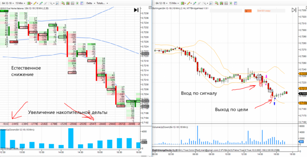Click 0,7203 black price marker on right axis
307x157 pixels.
click(302, 94)
